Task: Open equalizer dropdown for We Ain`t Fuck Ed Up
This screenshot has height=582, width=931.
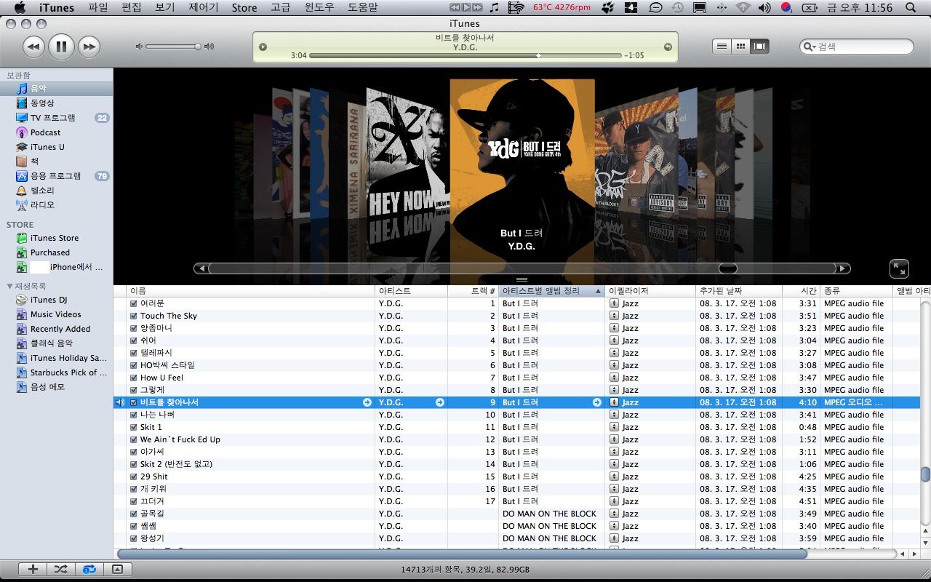Action: coord(614,439)
